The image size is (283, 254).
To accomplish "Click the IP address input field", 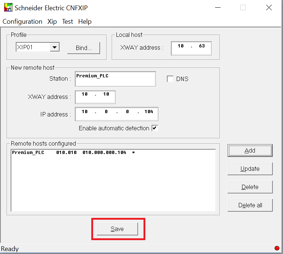I will click(116, 114).
